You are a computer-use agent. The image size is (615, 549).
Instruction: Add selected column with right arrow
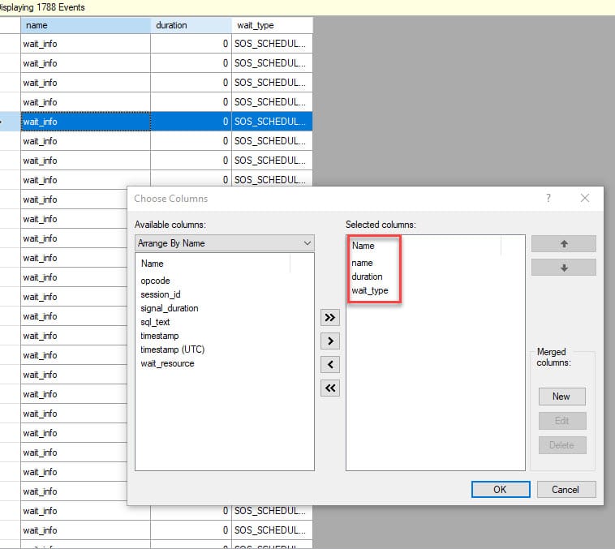pos(330,341)
